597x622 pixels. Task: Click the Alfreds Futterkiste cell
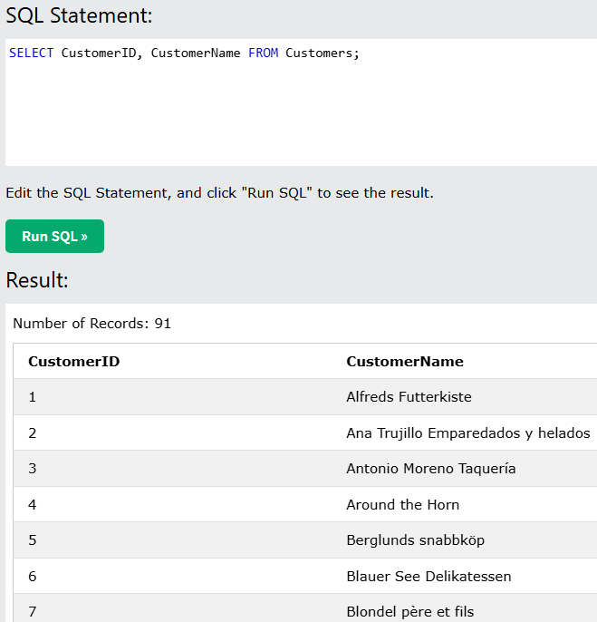click(x=409, y=397)
